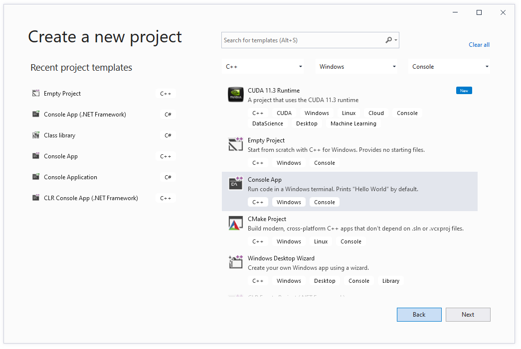Select the Console App (.NET Framework) recent template
This screenshot has width=521, height=349.
(85, 114)
